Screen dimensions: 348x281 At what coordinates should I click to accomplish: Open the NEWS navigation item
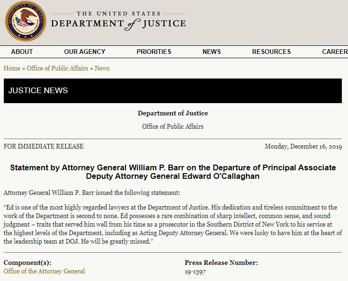tap(212, 52)
